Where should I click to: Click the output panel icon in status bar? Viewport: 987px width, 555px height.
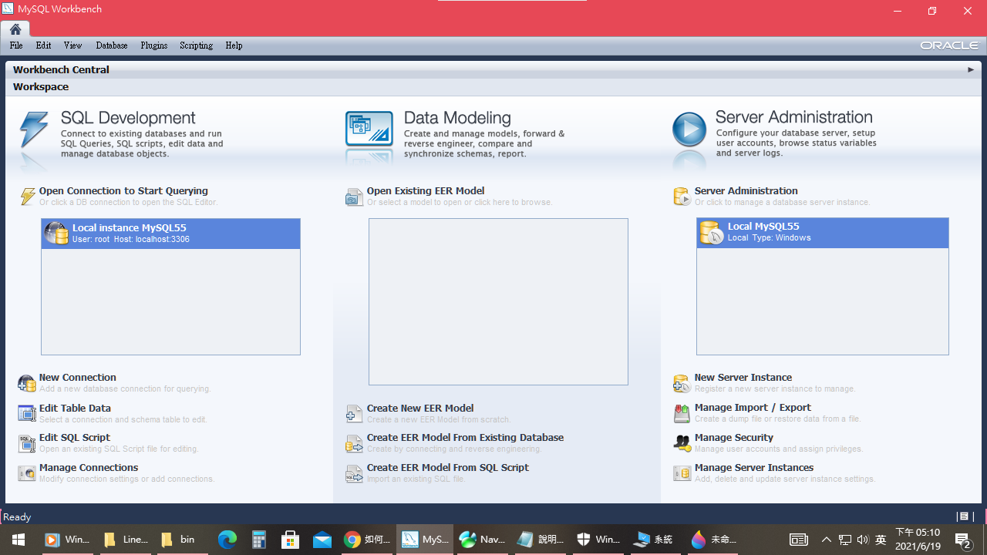point(963,516)
